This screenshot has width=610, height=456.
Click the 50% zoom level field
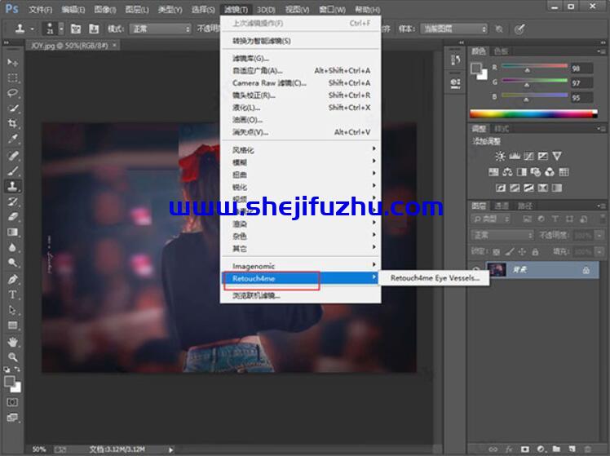click(x=39, y=449)
